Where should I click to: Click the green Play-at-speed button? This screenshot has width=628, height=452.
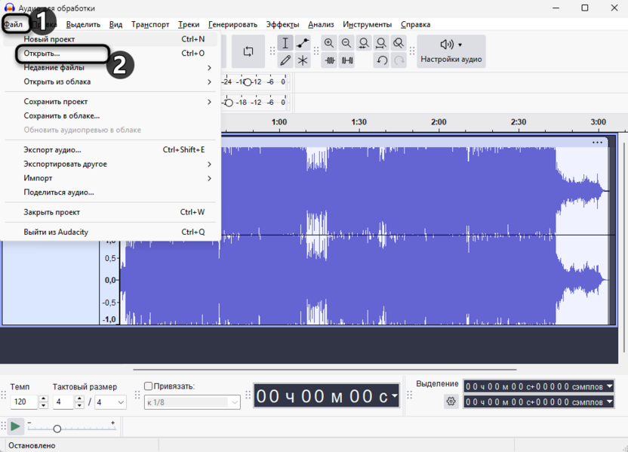click(15, 426)
